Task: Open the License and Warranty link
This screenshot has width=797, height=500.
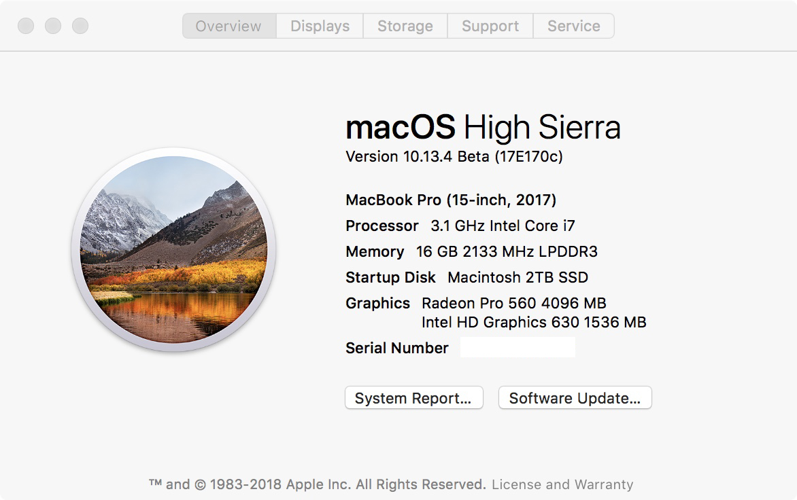Action: (x=562, y=485)
